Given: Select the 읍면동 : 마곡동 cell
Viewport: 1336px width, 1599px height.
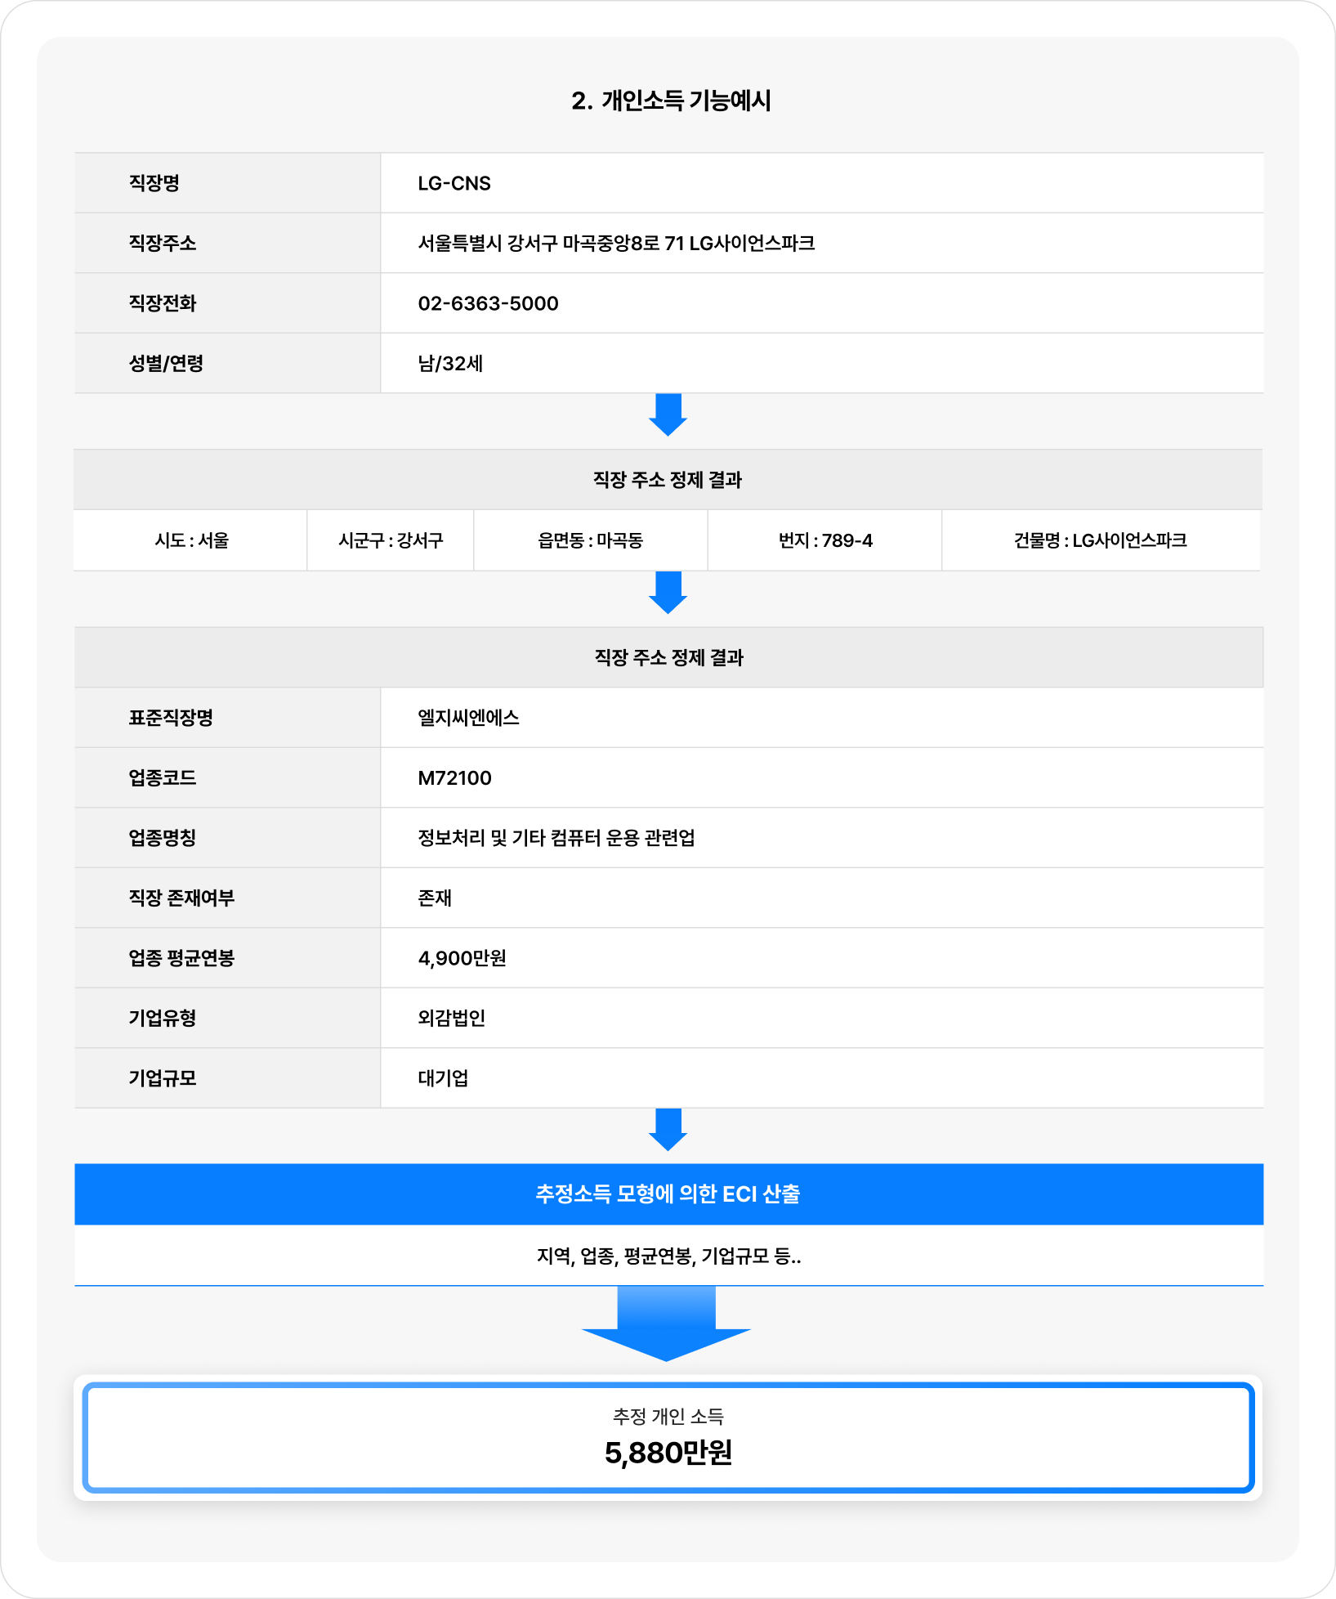Looking at the screenshot, I should pos(590,540).
